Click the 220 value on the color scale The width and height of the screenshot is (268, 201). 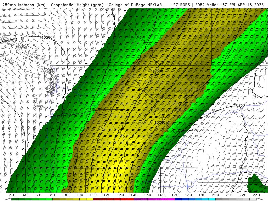pos(243,195)
